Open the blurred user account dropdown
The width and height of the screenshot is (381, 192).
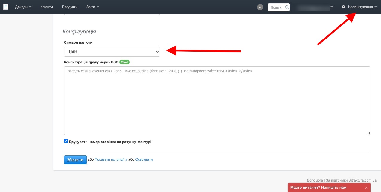point(314,7)
